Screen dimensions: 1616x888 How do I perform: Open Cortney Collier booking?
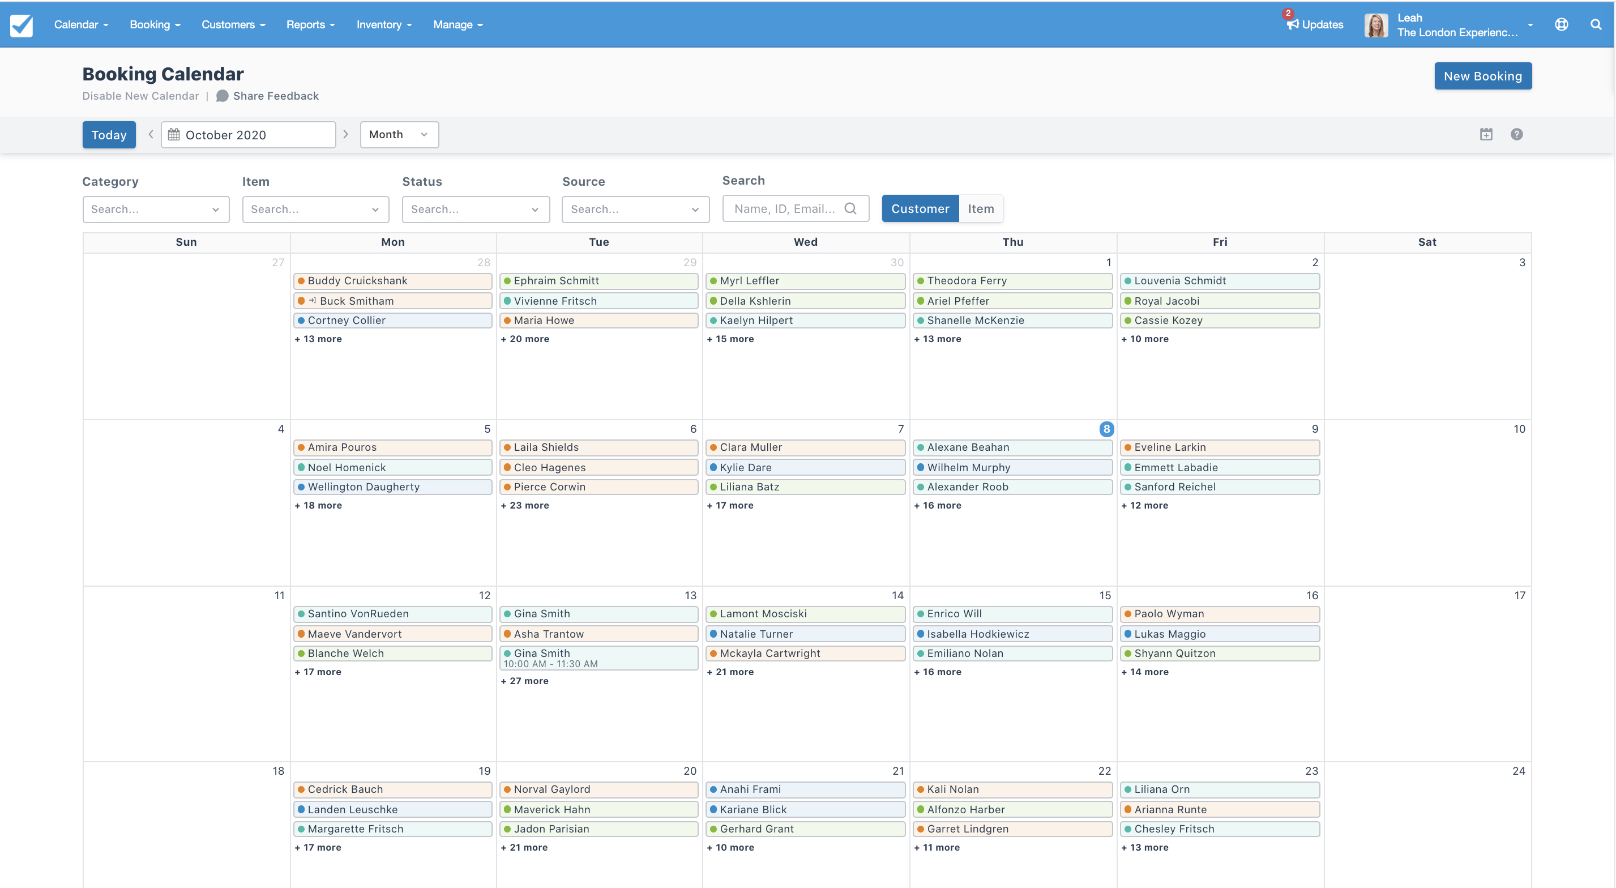pyautogui.click(x=393, y=320)
